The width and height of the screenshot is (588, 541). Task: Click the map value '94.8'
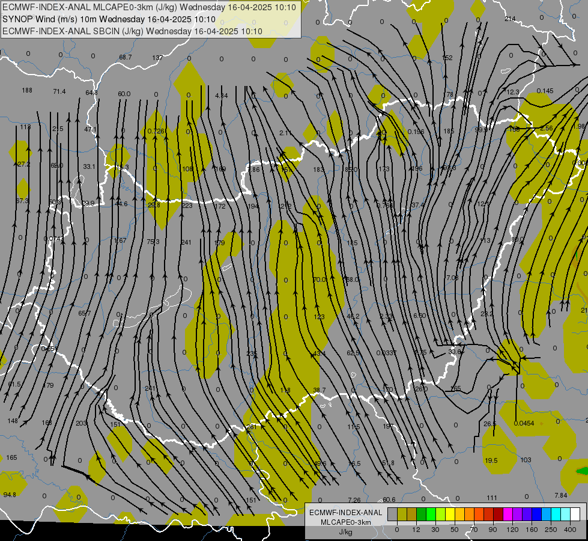pyautogui.click(x=10, y=495)
